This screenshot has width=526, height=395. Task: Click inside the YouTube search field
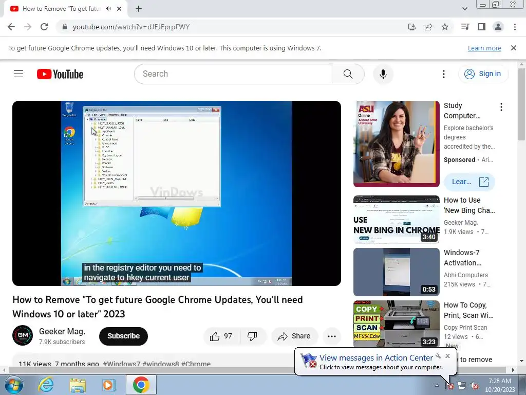[233, 74]
